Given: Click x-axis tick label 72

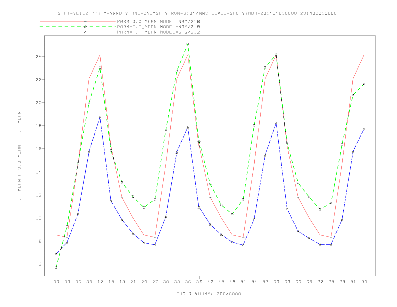Looking at the screenshot, I should (320, 282).
